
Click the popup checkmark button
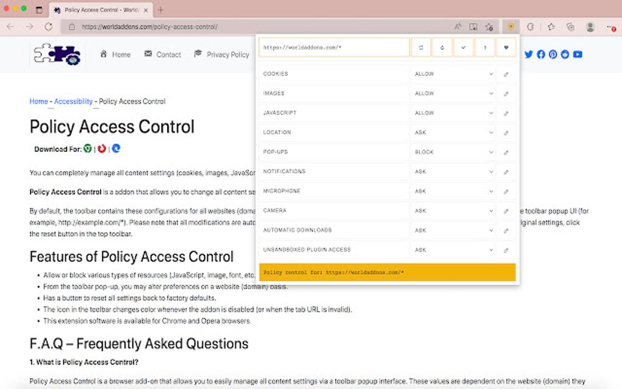[463, 48]
